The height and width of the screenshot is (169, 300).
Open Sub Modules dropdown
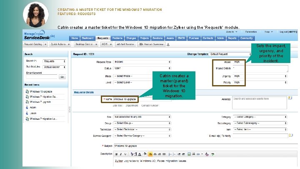(54, 67)
